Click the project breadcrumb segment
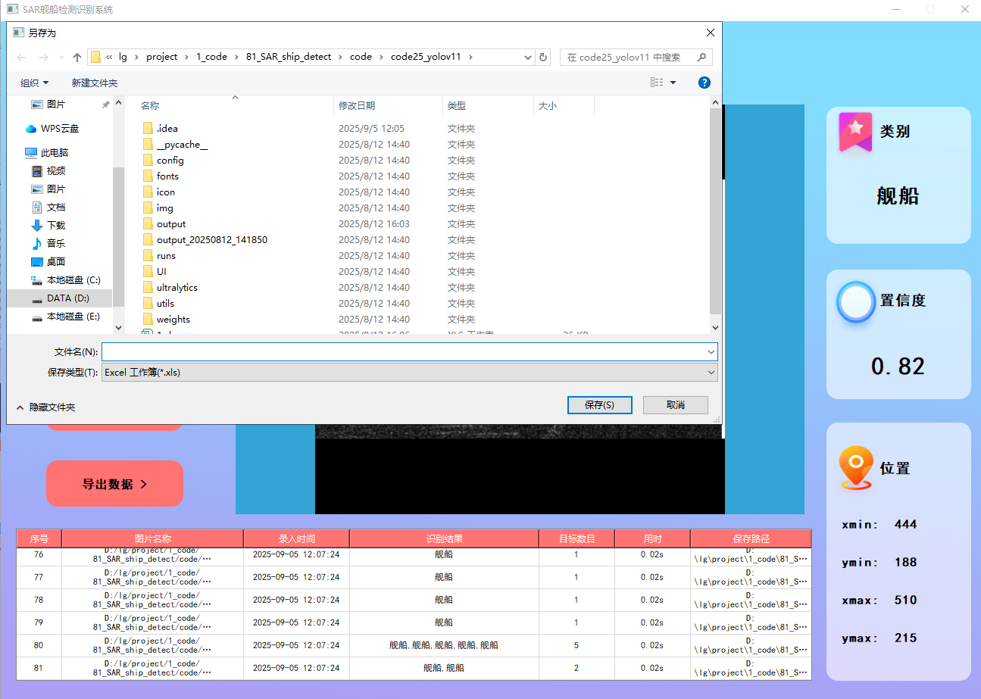Viewport: 981px width, 699px height. [x=162, y=57]
